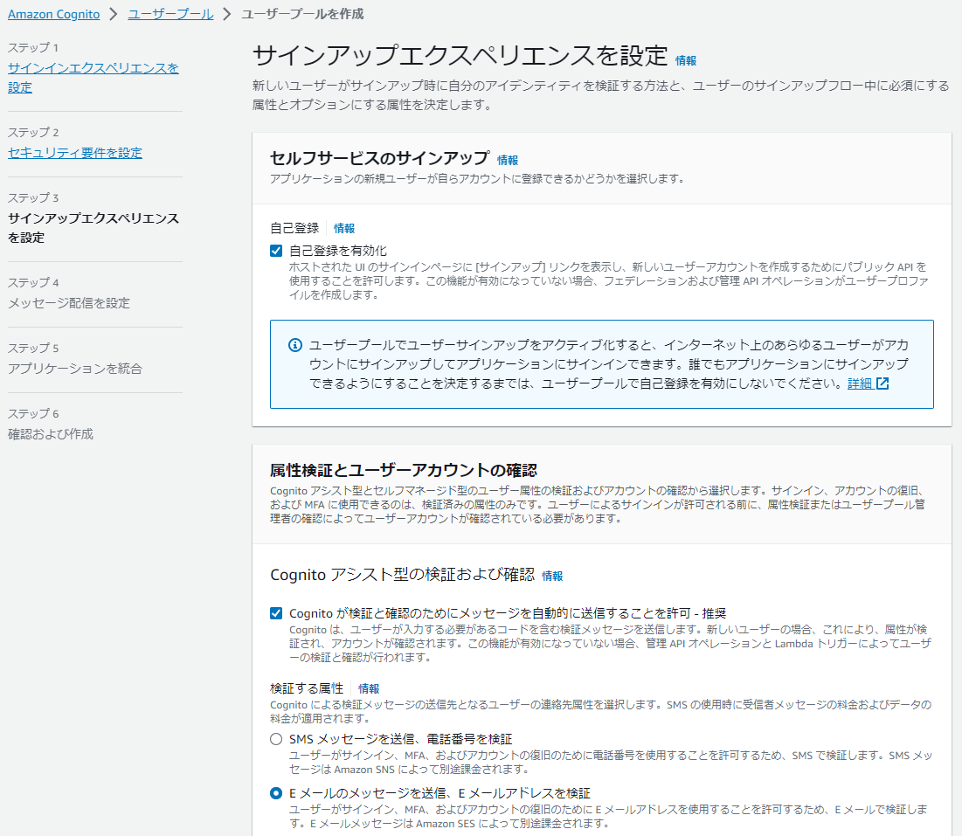Screen dimensions: 962x836
Task: Select current step 3 サインアップエクスペリエンスを設定
Action: [93, 227]
